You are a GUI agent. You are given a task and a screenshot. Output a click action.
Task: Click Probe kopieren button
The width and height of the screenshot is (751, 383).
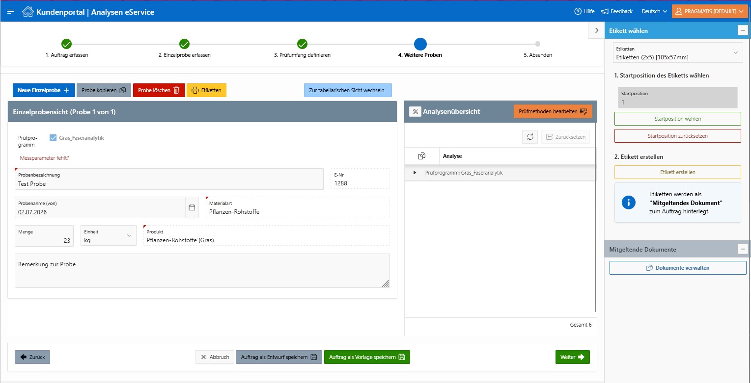click(104, 90)
